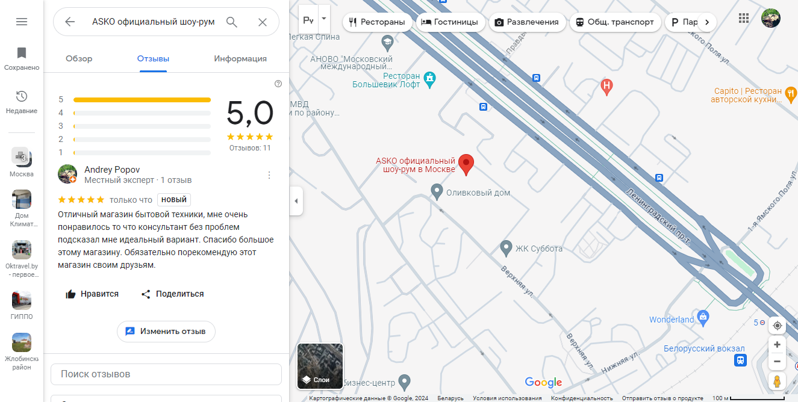This screenshot has height=402, width=798.
Task: Open the Недавние recent history
Action: [22, 102]
